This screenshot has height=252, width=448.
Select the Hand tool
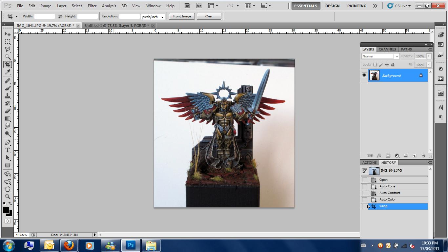coord(8,189)
